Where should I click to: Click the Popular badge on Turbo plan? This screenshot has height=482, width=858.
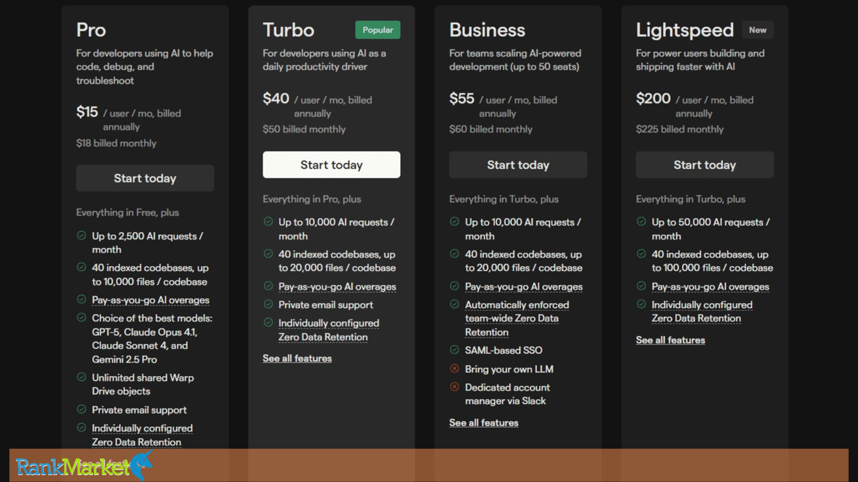[377, 29]
